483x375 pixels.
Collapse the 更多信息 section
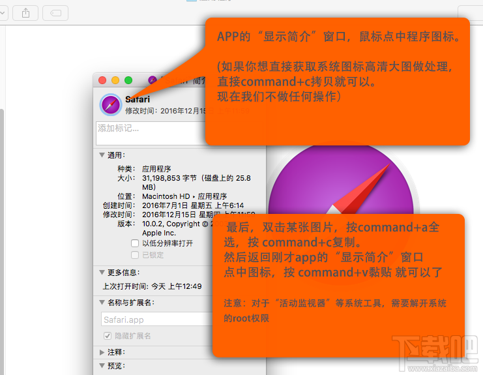pyautogui.click(x=102, y=272)
